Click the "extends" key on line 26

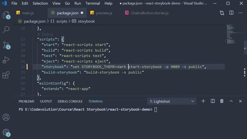[51, 89]
